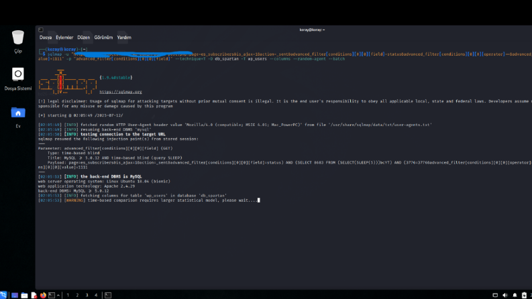The image size is (532, 299).
Task: Click the 'Type: time-based blind' line
Action: (x=73, y=153)
